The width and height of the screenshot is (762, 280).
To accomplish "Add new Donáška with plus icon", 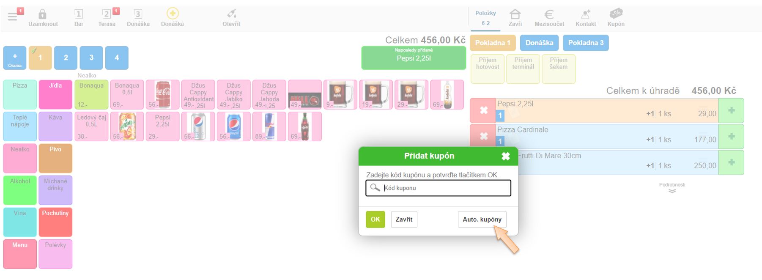I will pyautogui.click(x=173, y=14).
